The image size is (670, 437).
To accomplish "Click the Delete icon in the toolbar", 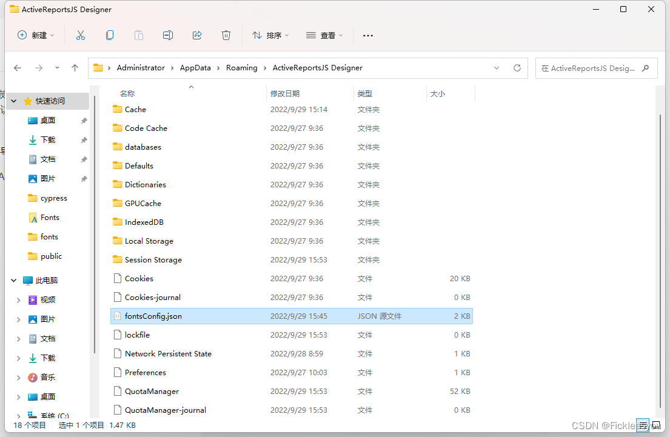I will pyautogui.click(x=226, y=35).
